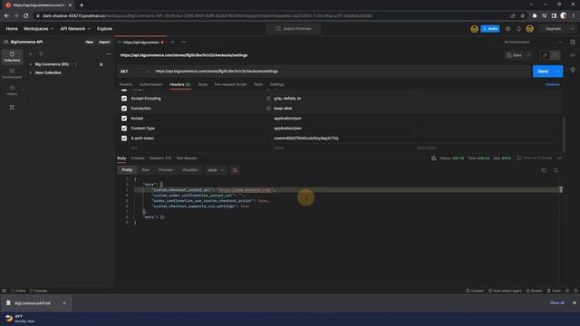Open the Environments sidebar panel
The height and width of the screenshot is (326, 580).
pyautogui.click(x=12, y=73)
